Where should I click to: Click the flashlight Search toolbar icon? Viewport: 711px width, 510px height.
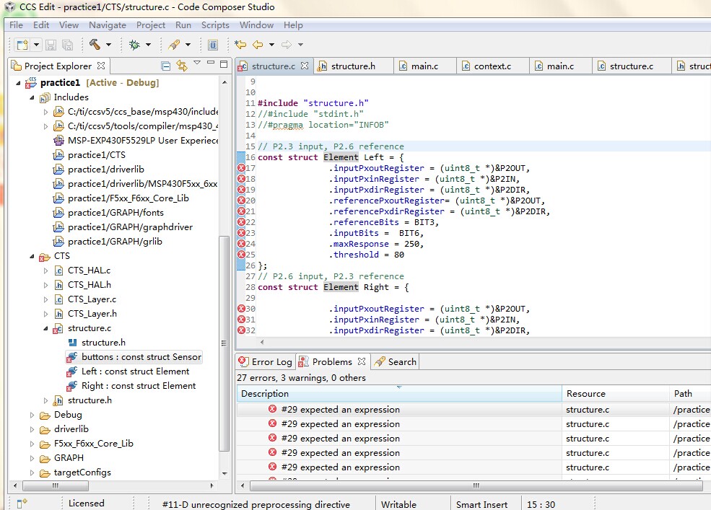174,45
